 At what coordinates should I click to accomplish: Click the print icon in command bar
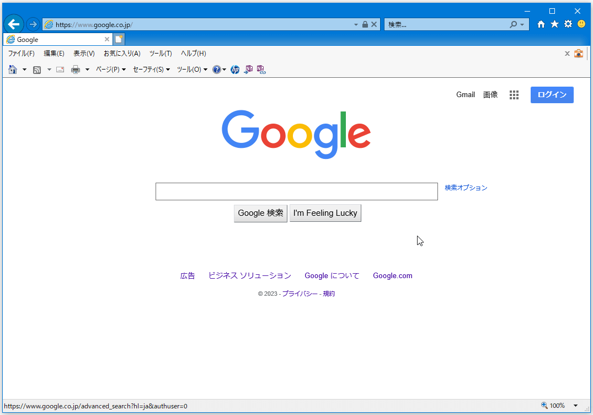click(76, 70)
